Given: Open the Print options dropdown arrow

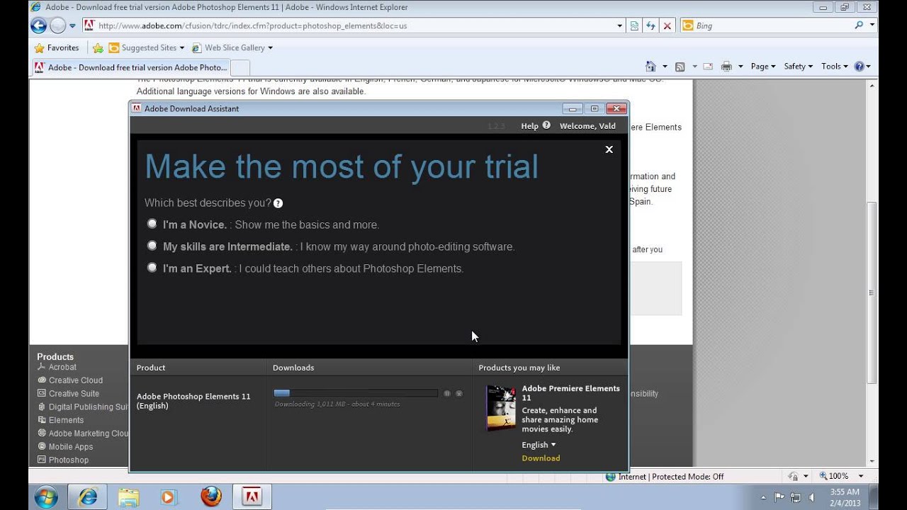Looking at the screenshot, I should coord(740,67).
